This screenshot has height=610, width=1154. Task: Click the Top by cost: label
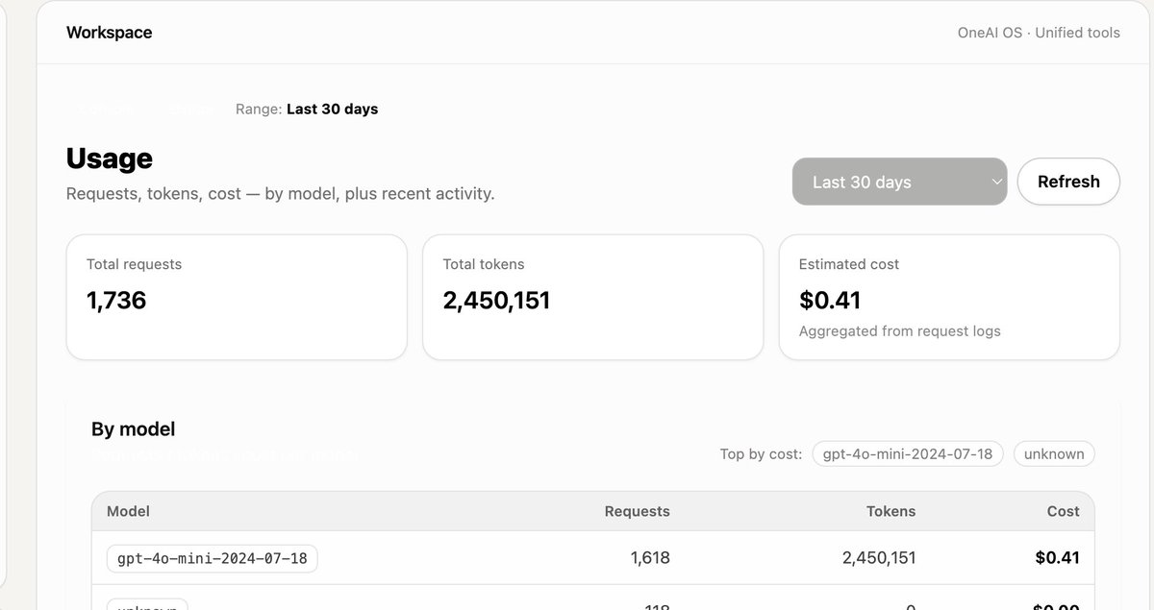tap(761, 453)
